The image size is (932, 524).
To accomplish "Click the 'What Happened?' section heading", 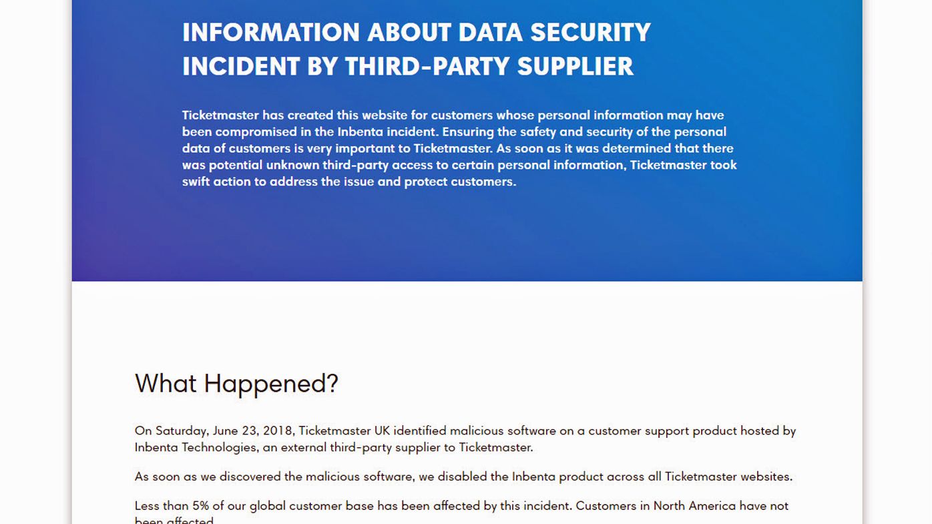I will point(236,384).
